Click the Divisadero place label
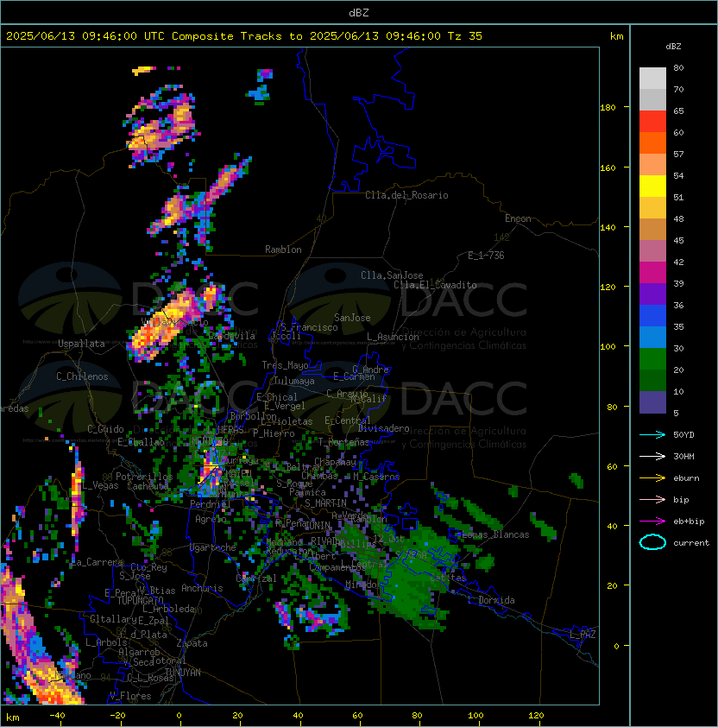718x727 pixels. [x=384, y=428]
